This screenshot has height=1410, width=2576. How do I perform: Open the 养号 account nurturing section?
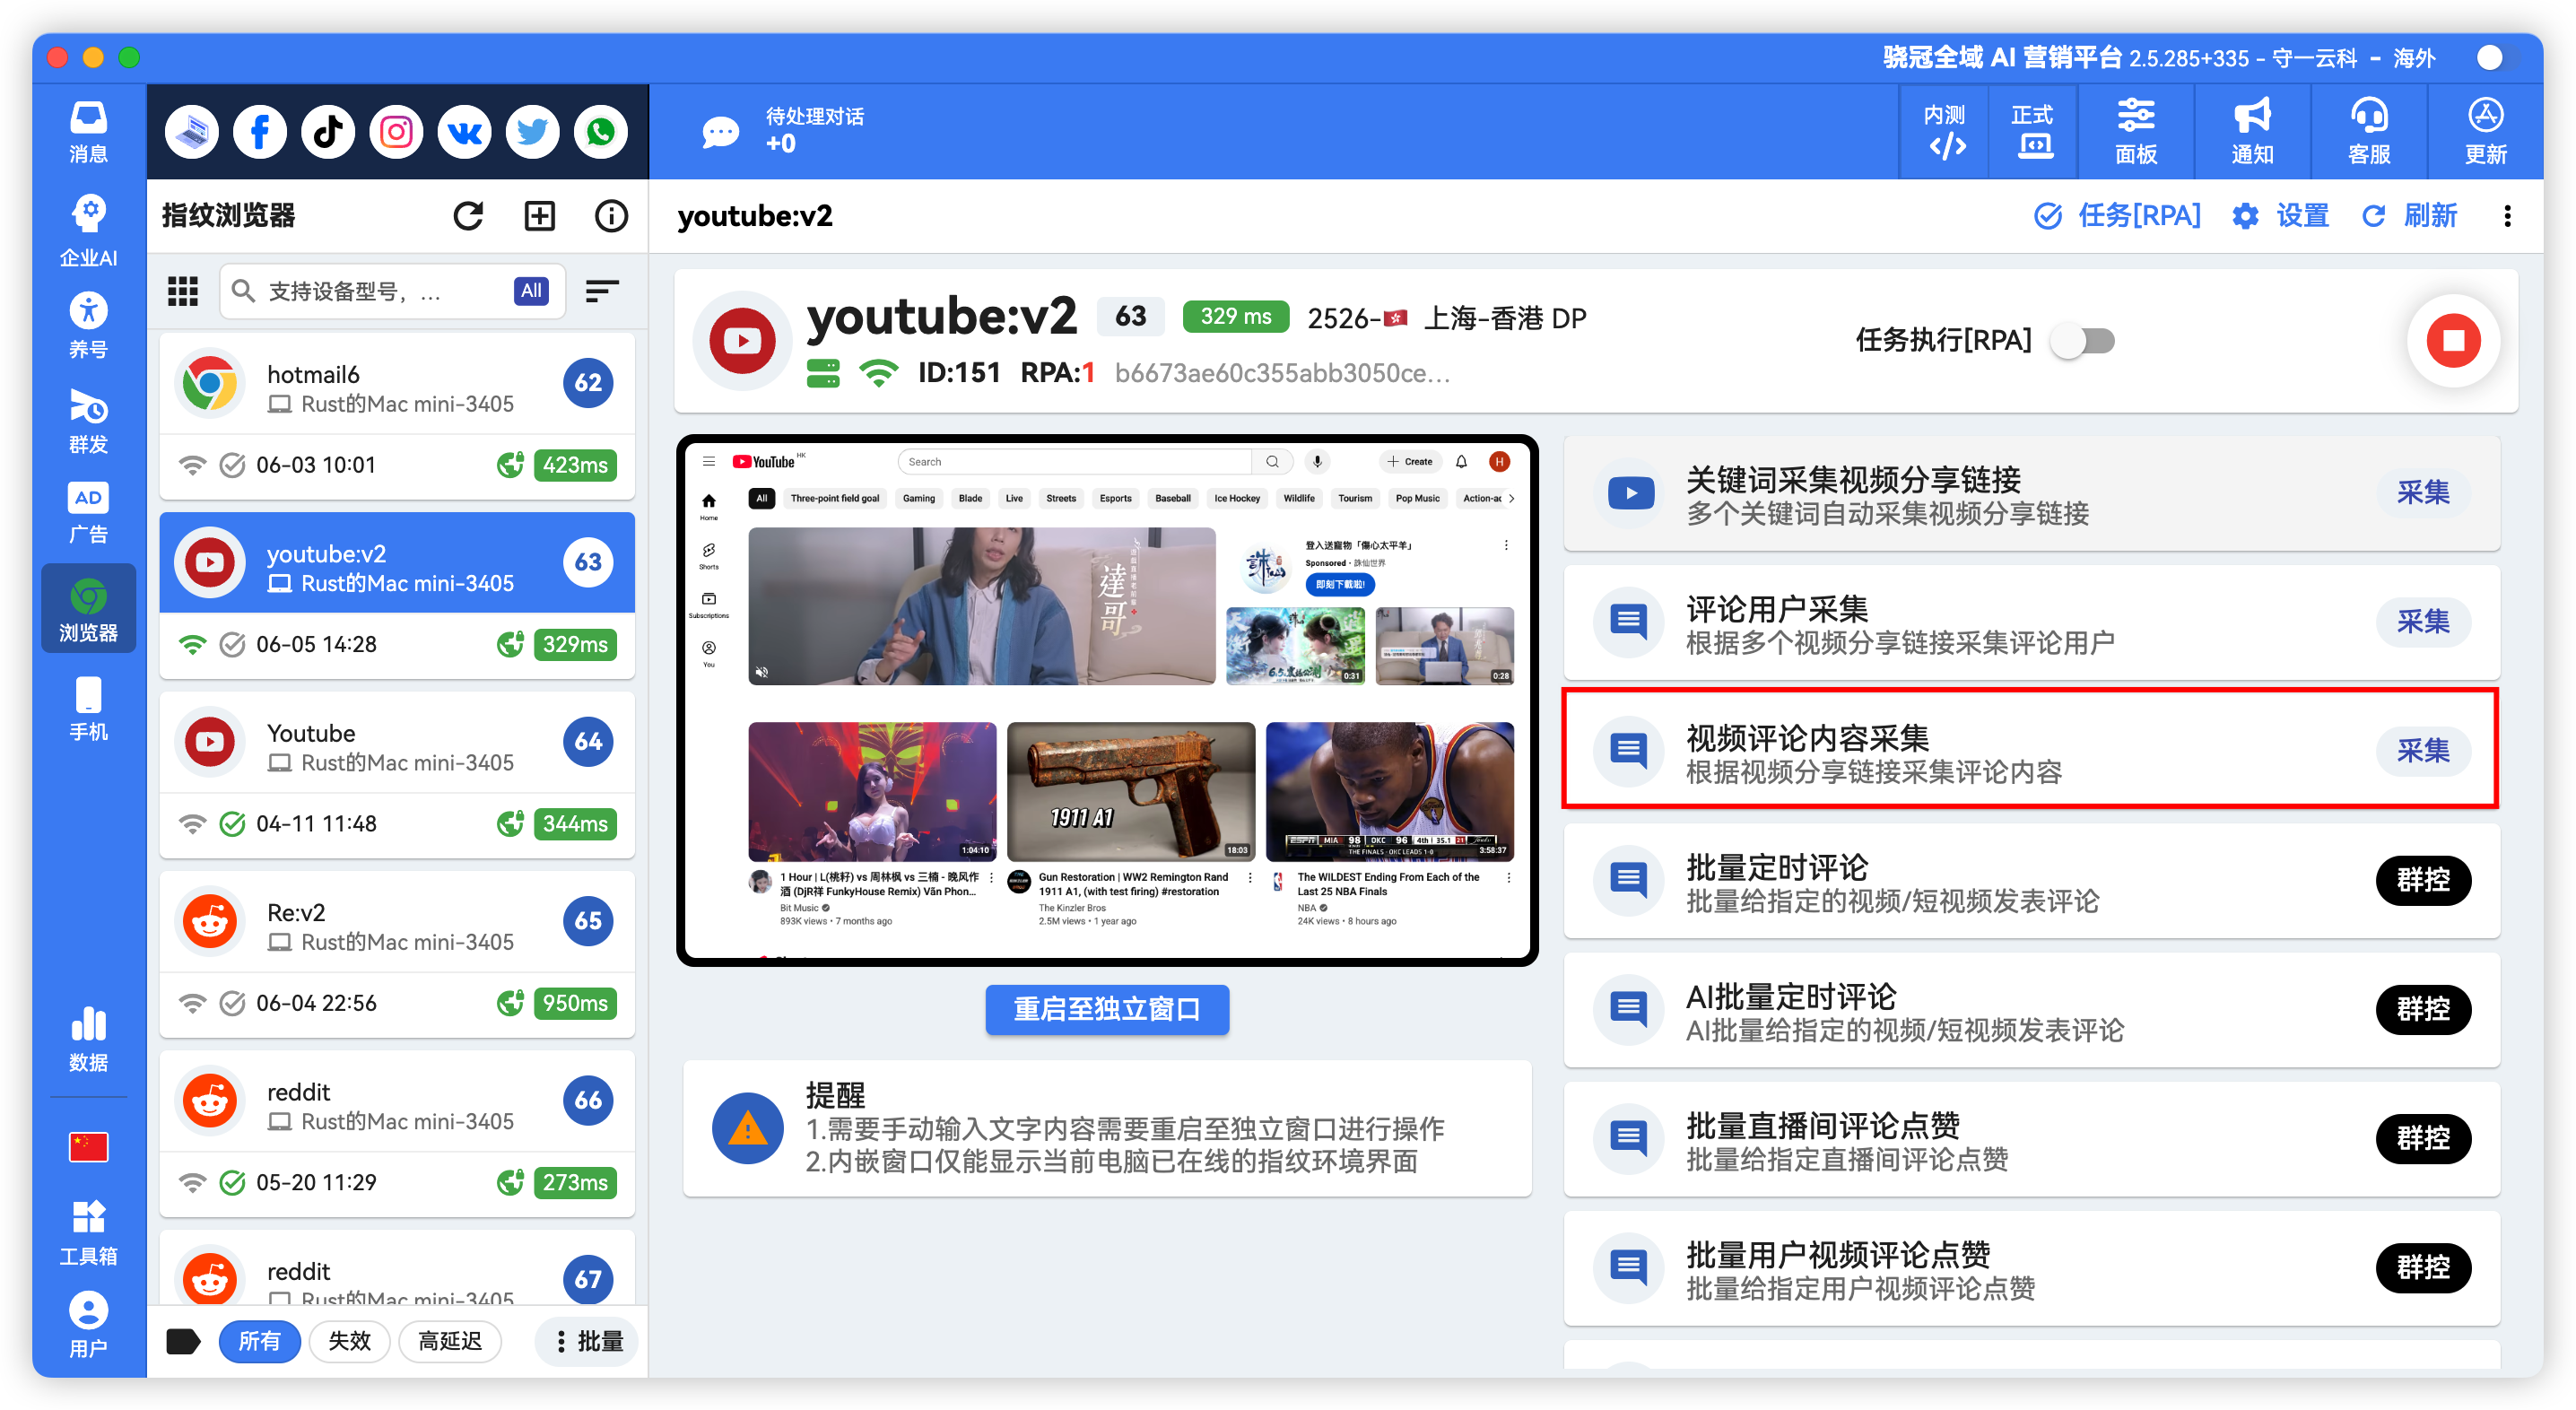coord(88,326)
